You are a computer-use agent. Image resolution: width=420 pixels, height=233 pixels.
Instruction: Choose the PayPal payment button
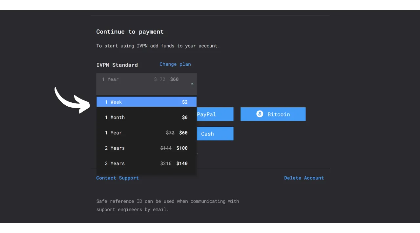215,114
